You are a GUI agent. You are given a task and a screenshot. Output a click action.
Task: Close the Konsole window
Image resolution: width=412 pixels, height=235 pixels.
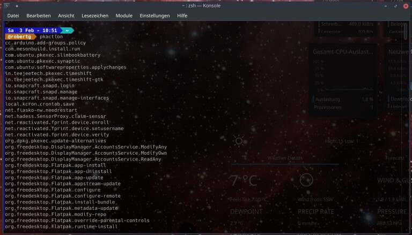coord(406,6)
